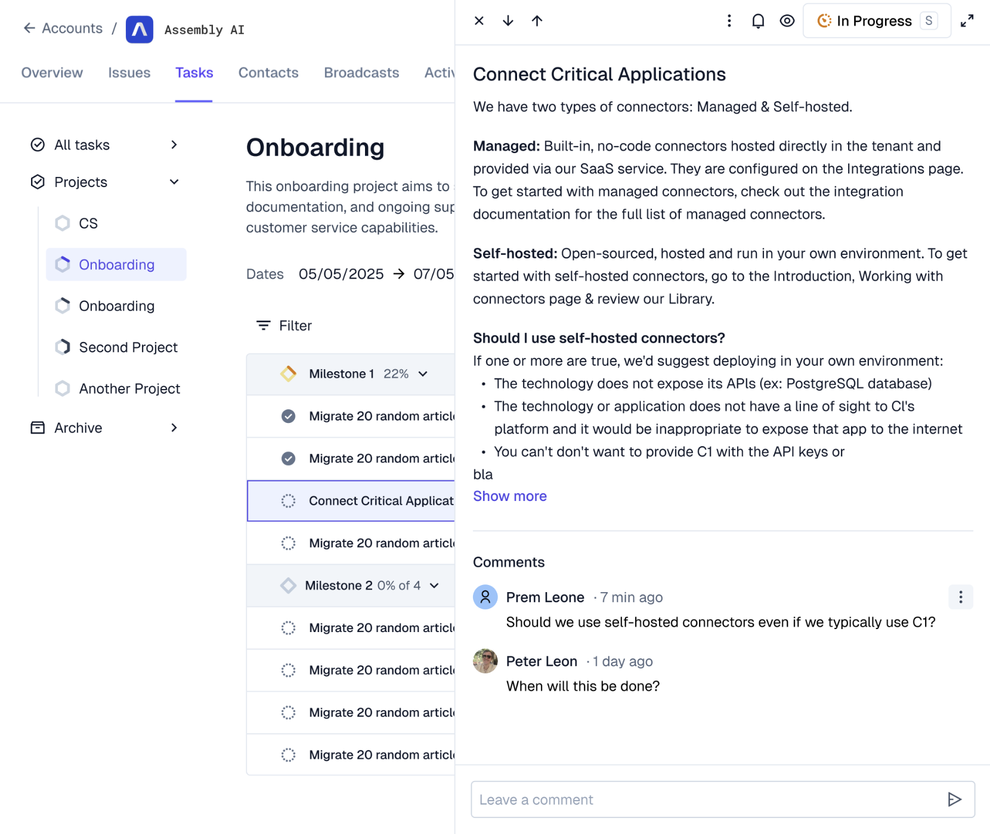
Task: Check the last Migrate task in Milestone 2
Action: [x=289, y=755]
